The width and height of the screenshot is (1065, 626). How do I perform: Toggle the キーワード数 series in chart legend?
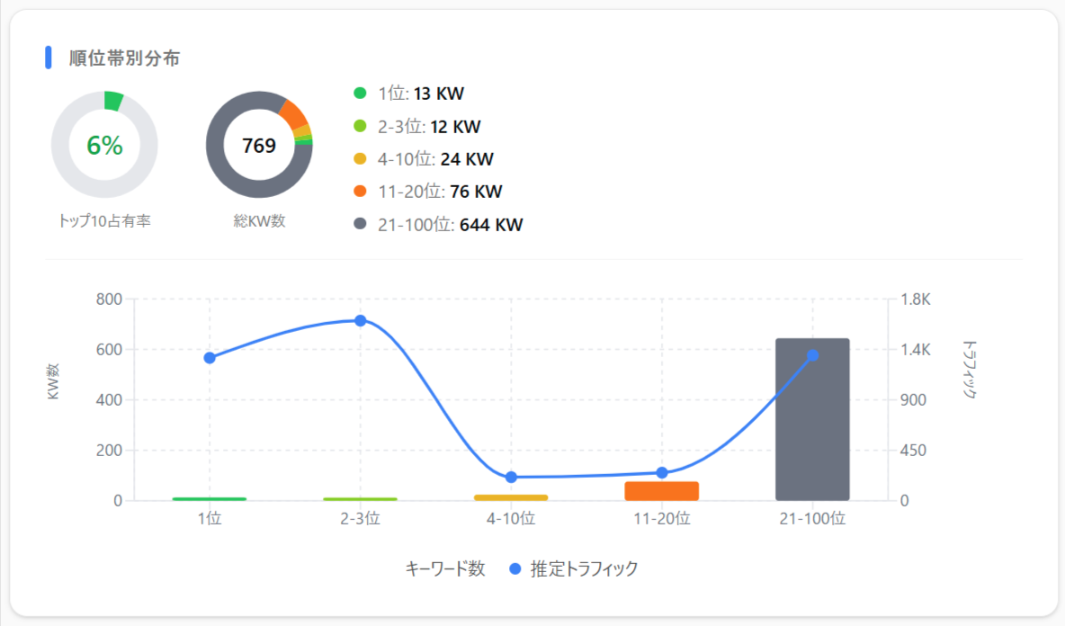pyautogui.click(x=445, y=569)
